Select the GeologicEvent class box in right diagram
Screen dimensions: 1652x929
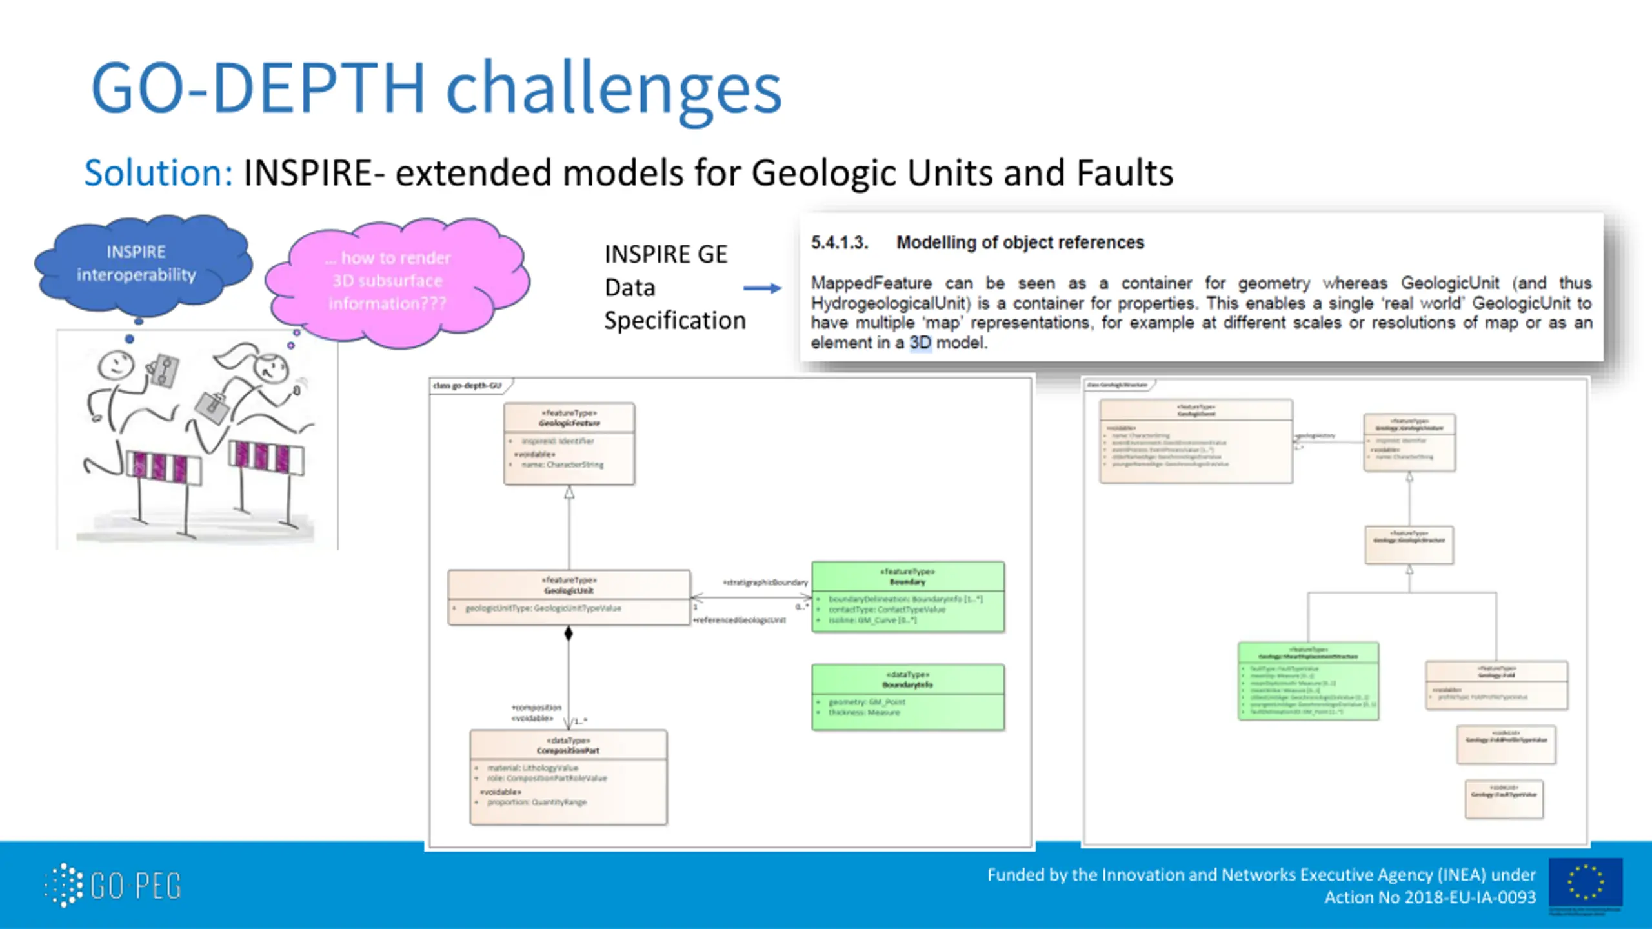pyautogui.click(x=1196, y=441)
